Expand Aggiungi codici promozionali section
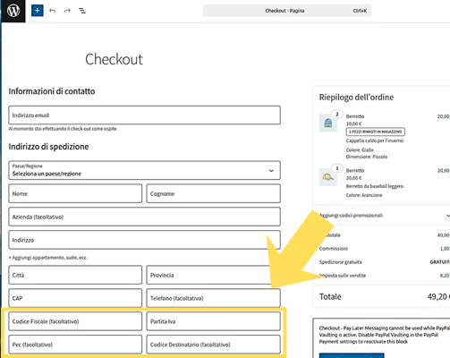450x358 pixels. (384, 216)
